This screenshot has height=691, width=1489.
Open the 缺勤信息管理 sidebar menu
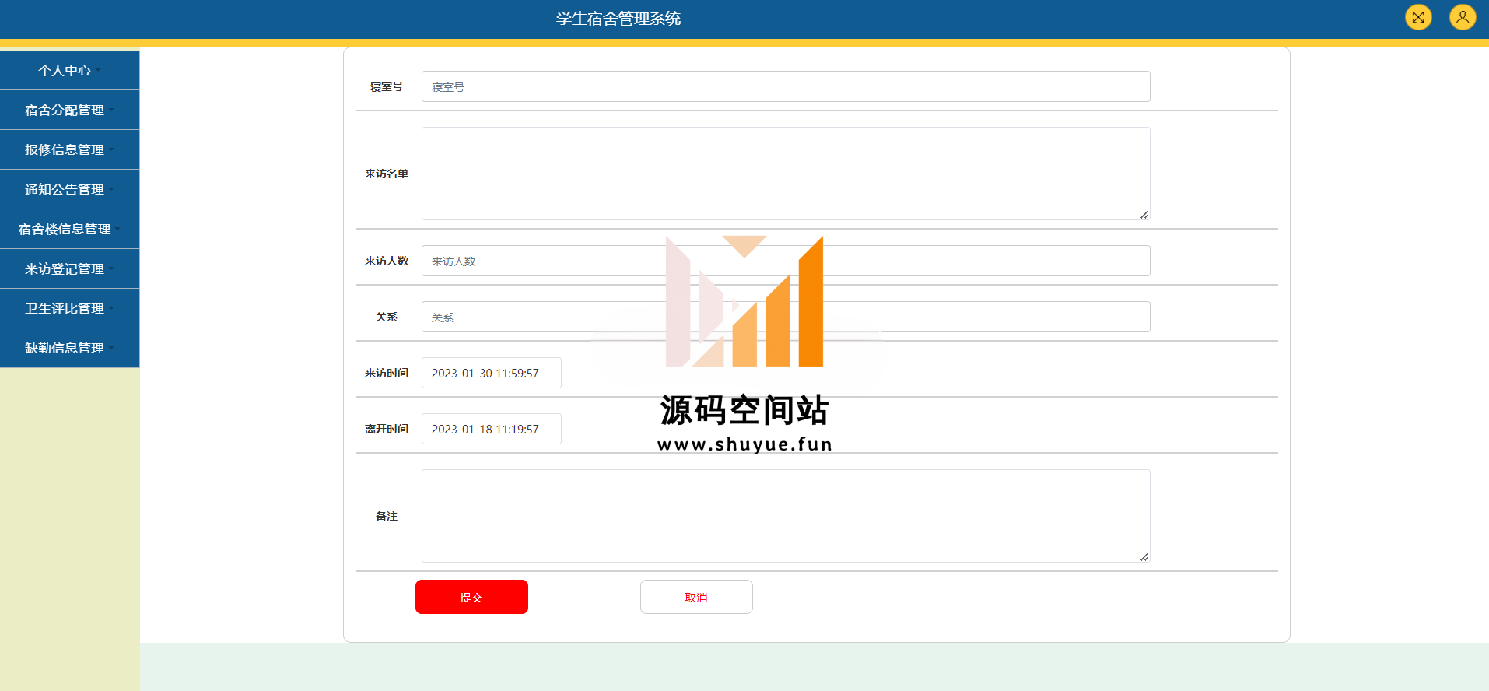(x=69, y=348)
